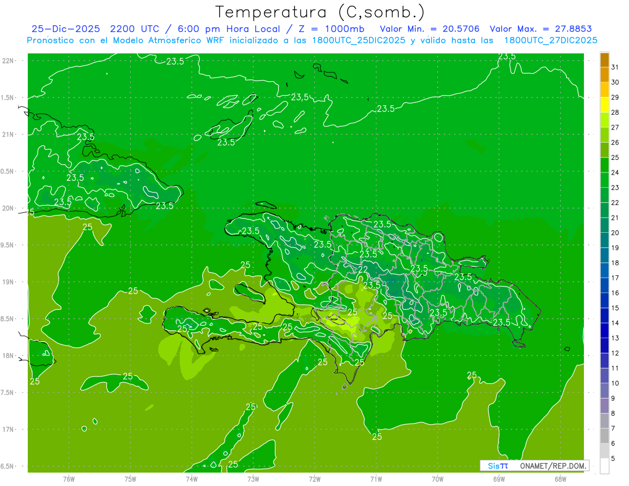Click the colorbar label "24"

coord(615,172)
